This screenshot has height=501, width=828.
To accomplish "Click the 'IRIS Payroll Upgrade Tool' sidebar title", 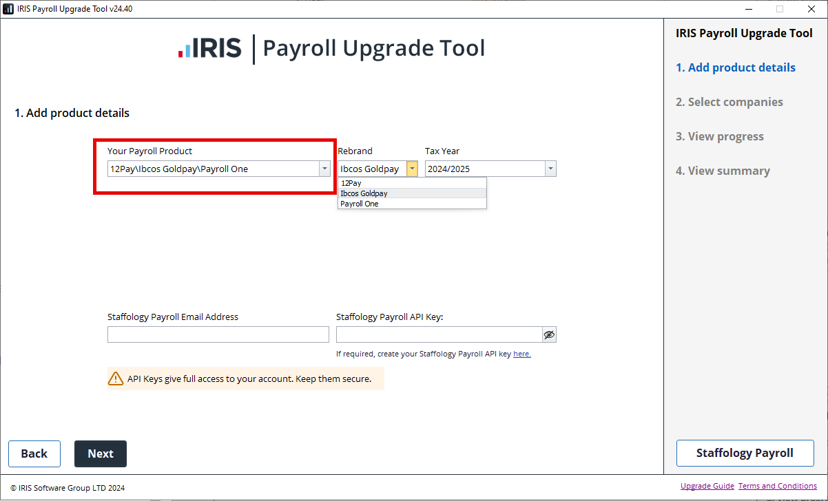I will pyautogui.click(x=744, y=33).
